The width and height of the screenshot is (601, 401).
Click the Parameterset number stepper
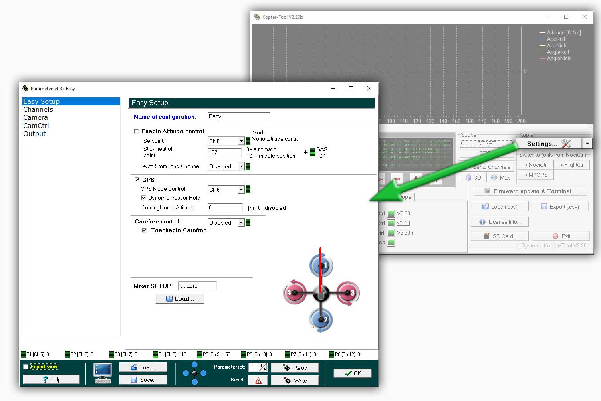pyautogui.click(x=263, y=367)
